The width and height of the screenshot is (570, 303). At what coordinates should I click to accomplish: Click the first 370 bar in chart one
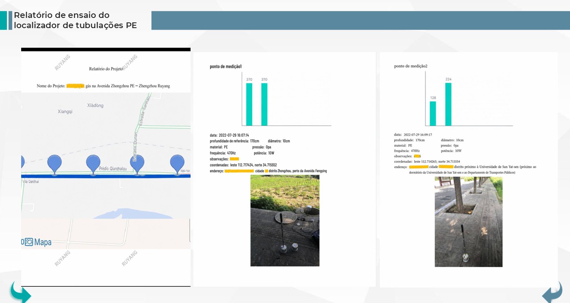point(249,104)
